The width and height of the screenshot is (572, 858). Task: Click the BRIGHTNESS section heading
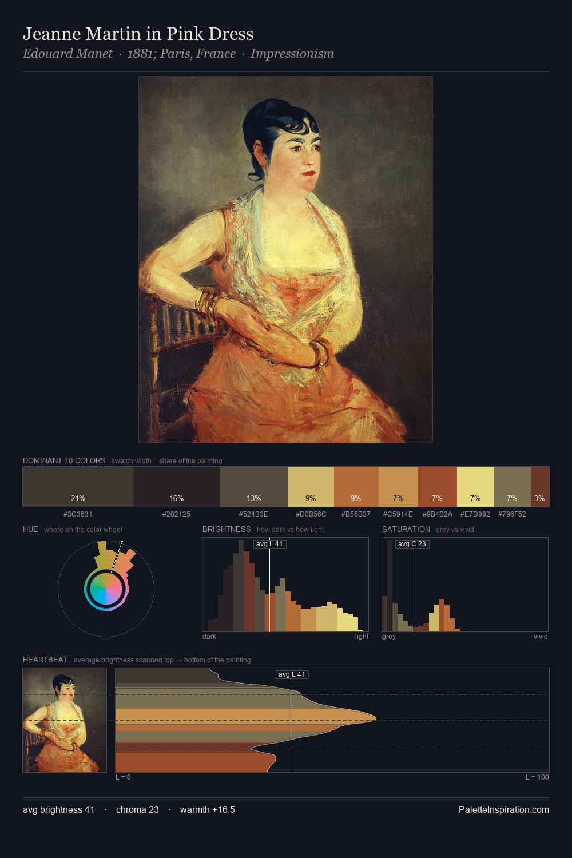click(227, 529)
